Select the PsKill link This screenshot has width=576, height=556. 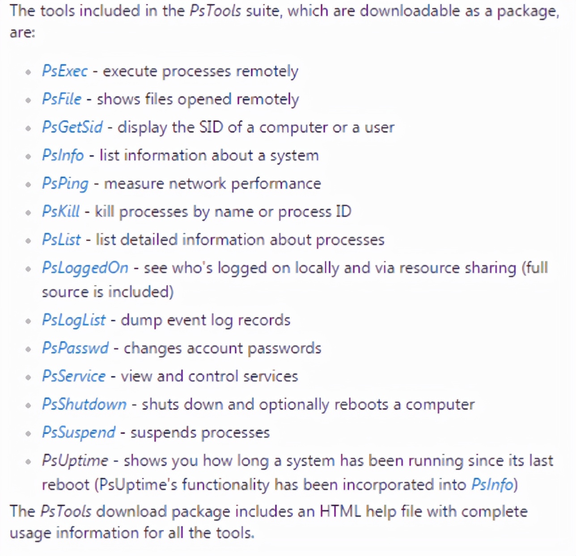pyautogui.click(x=61, y=211)
